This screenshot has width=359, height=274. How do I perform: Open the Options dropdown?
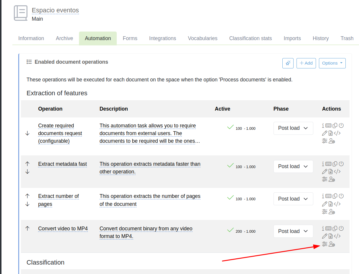pyautogui.click(x=332, y=63)
